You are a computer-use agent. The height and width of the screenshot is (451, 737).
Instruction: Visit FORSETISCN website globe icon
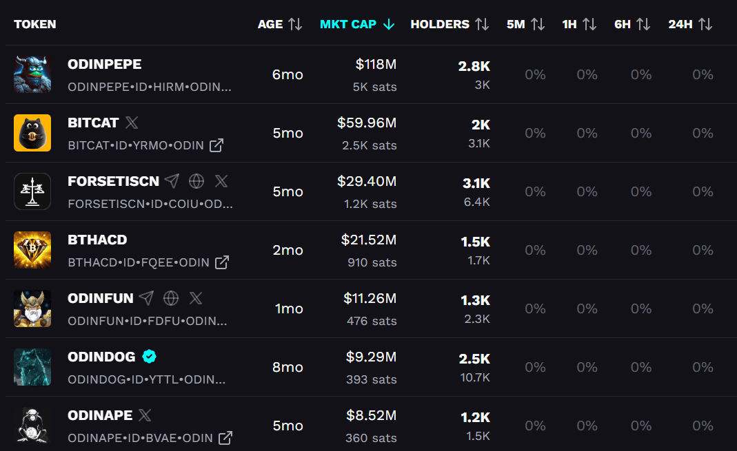196,180
